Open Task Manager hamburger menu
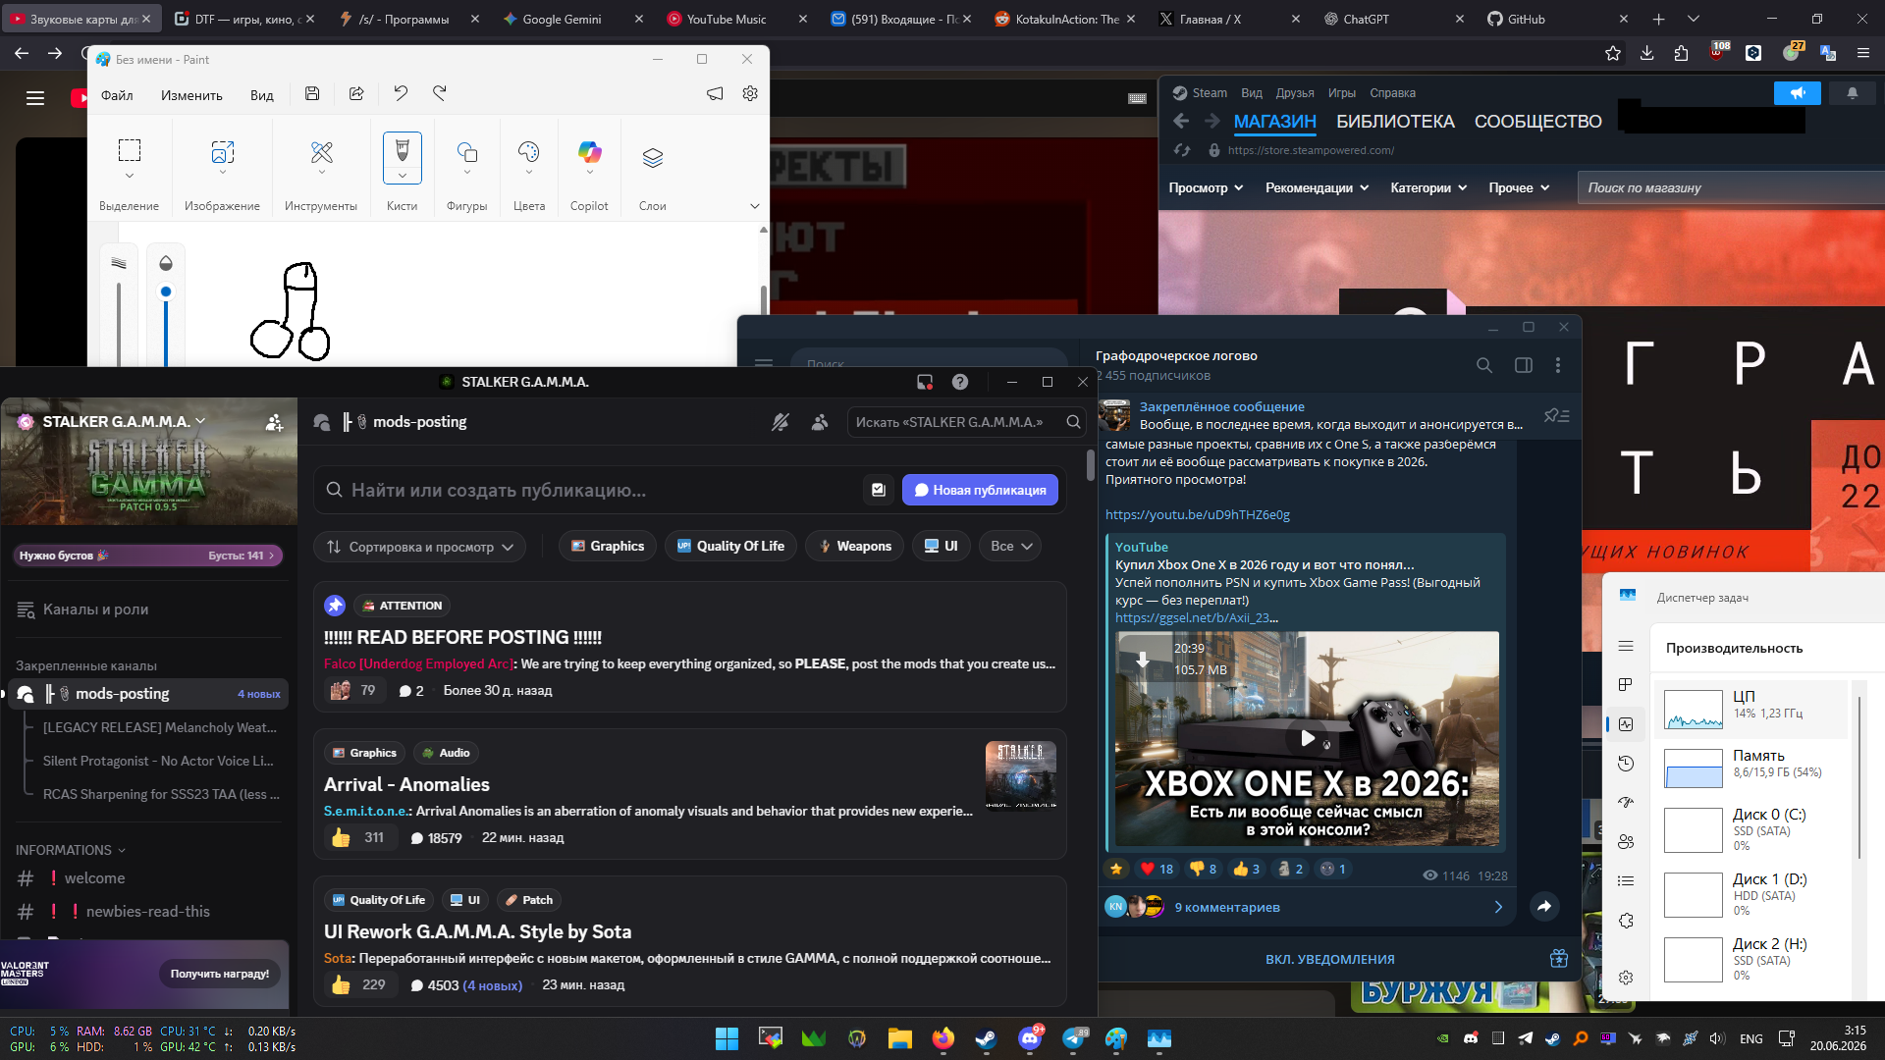 click(1626, 646)
